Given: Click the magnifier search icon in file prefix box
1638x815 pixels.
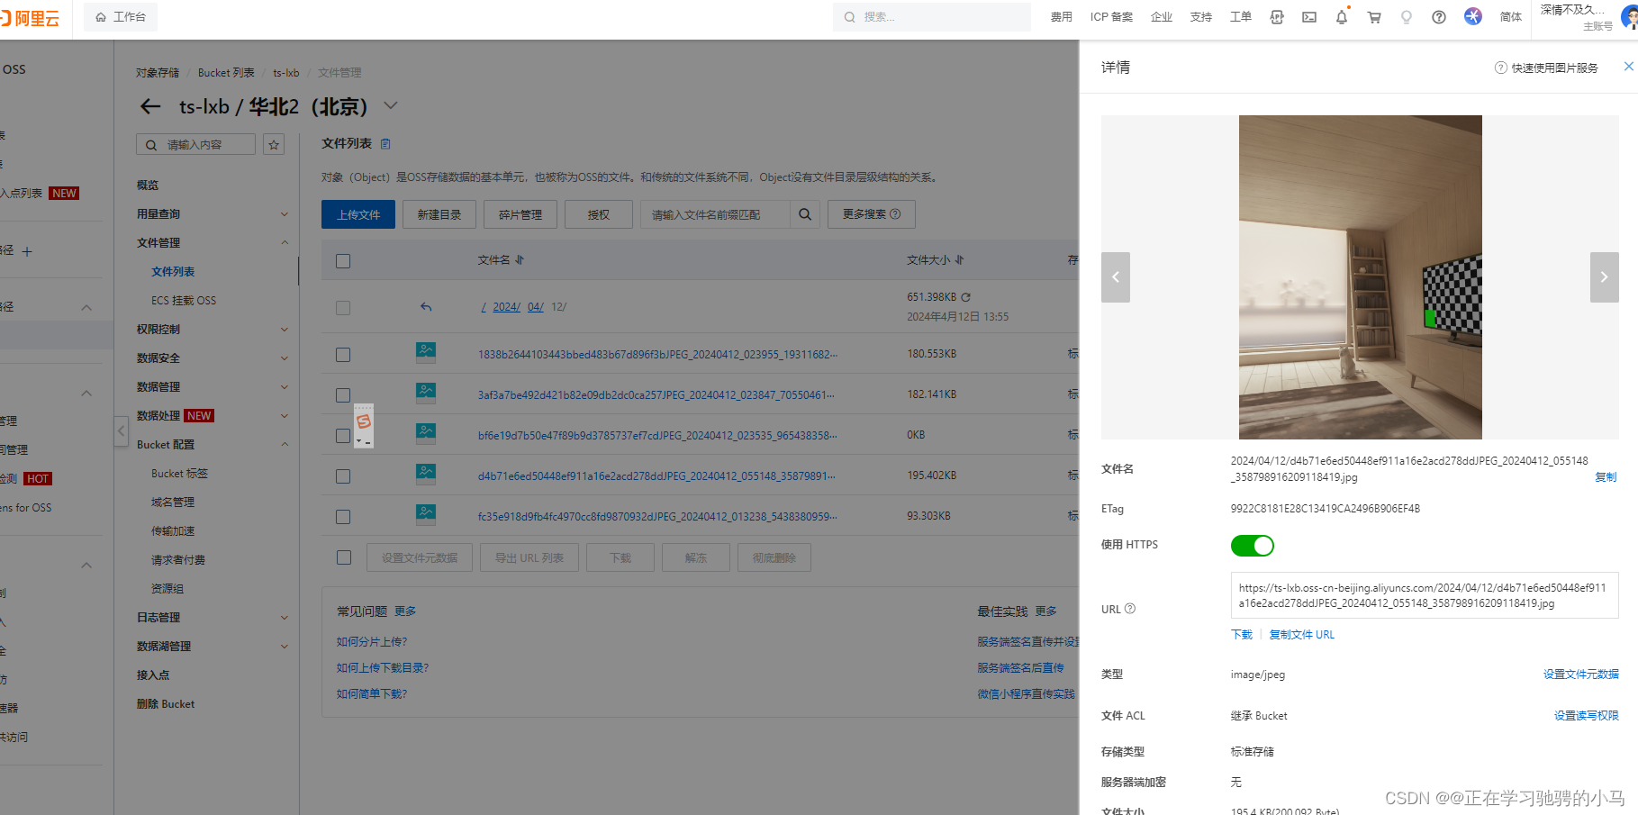Looking at the screenshot, I should [805, 214].
